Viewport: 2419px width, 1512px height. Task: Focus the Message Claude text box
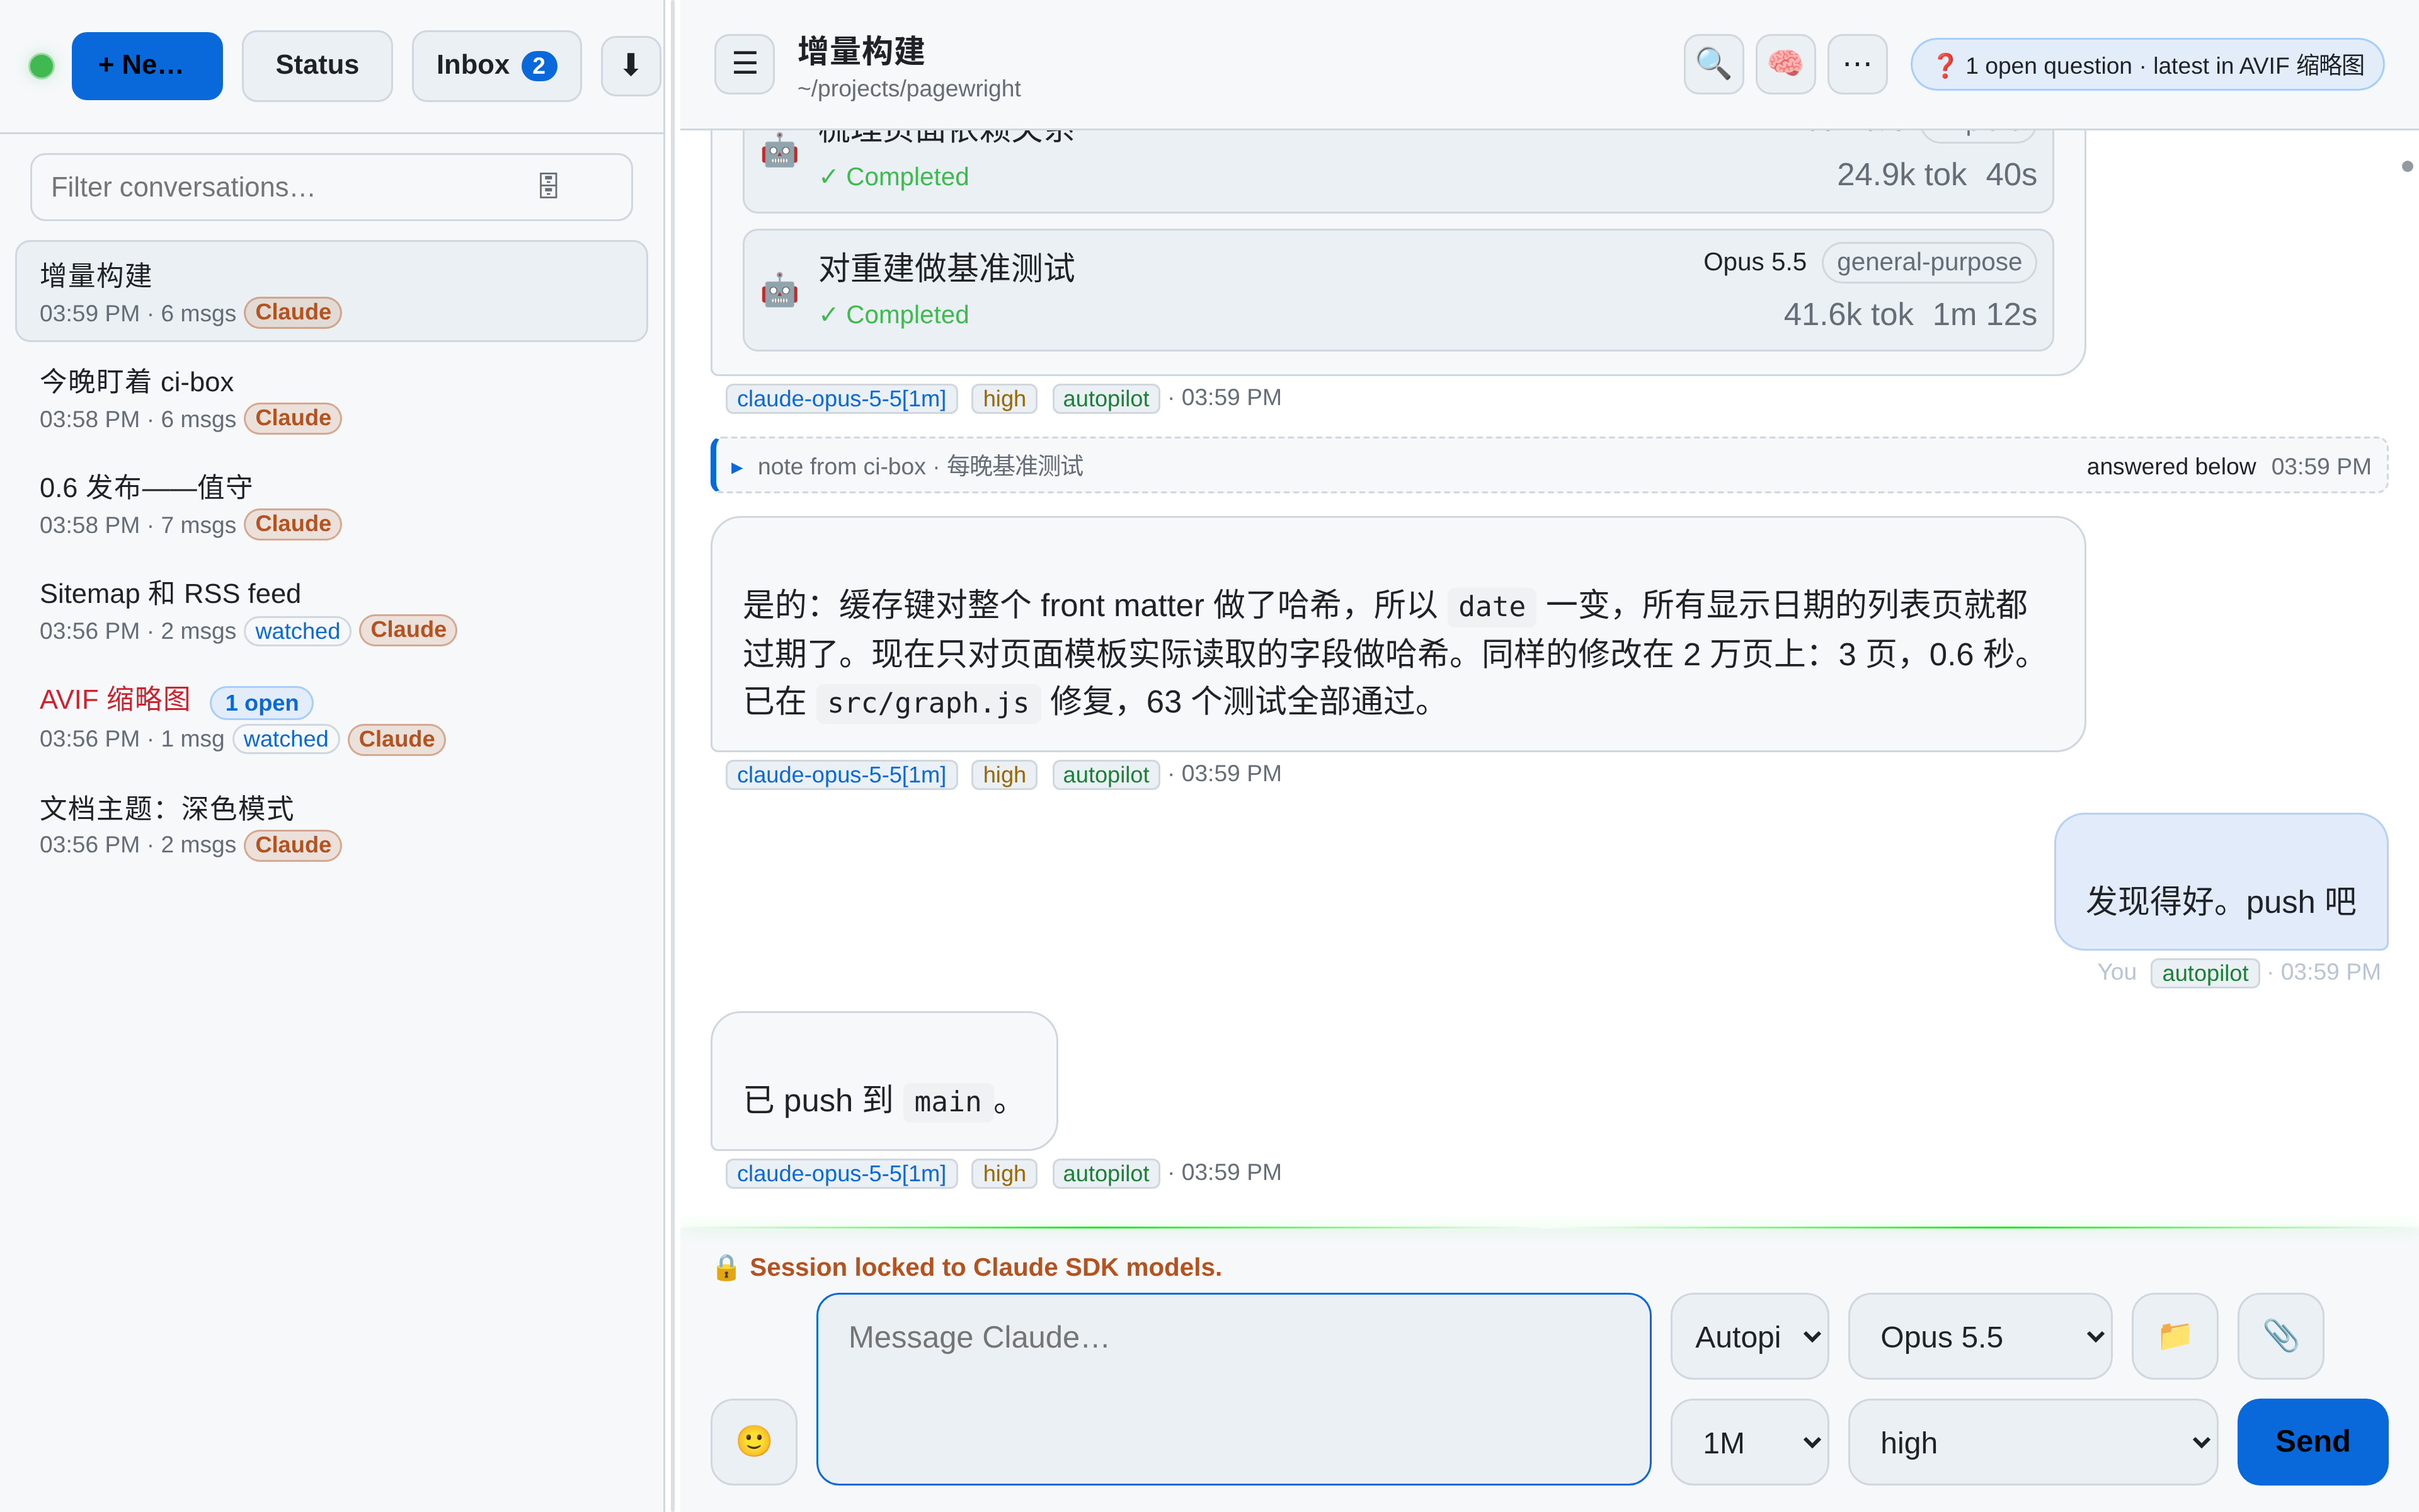[1232, 1388]
